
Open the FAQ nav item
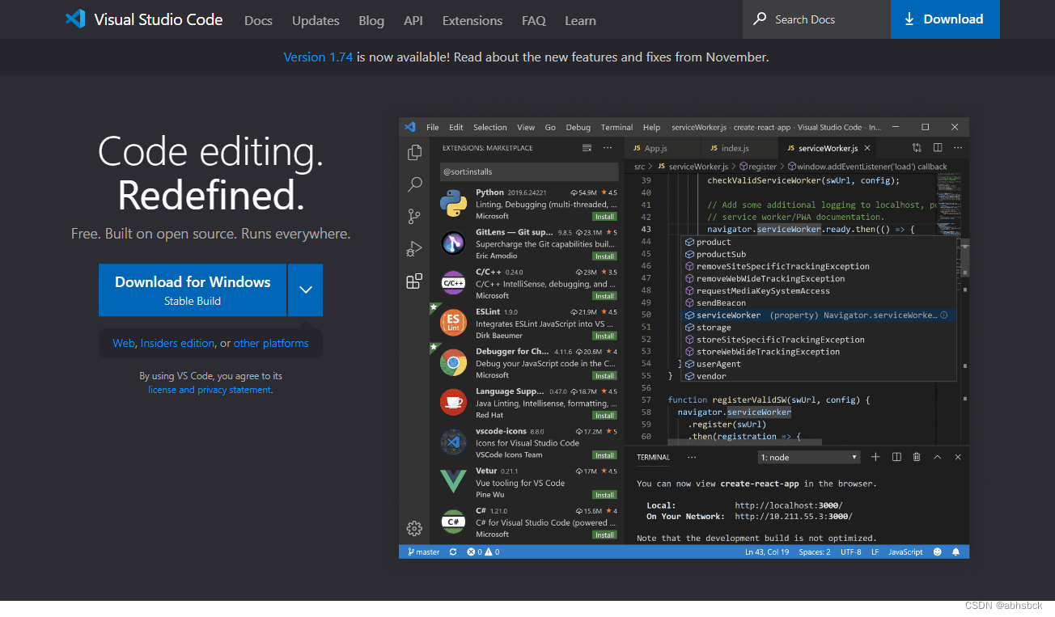(x=534, y=21)
